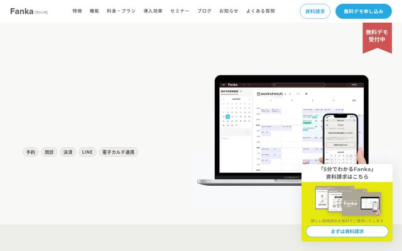Click the calendar icon beside laptop date
The image size is (402, 251).
258,94
